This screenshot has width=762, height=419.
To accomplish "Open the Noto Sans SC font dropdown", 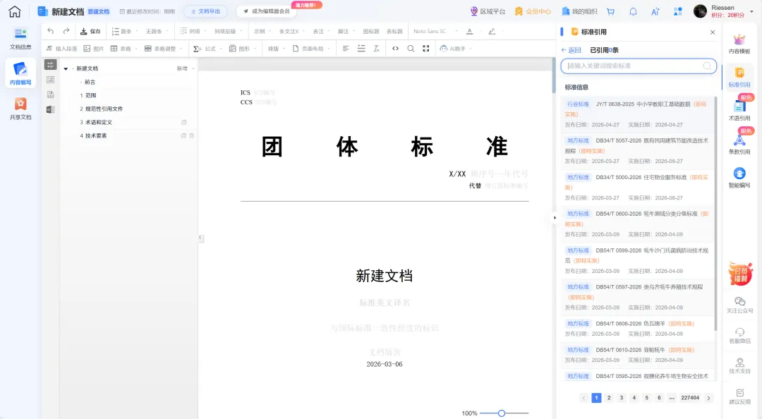I will click(x=435, y=31).
